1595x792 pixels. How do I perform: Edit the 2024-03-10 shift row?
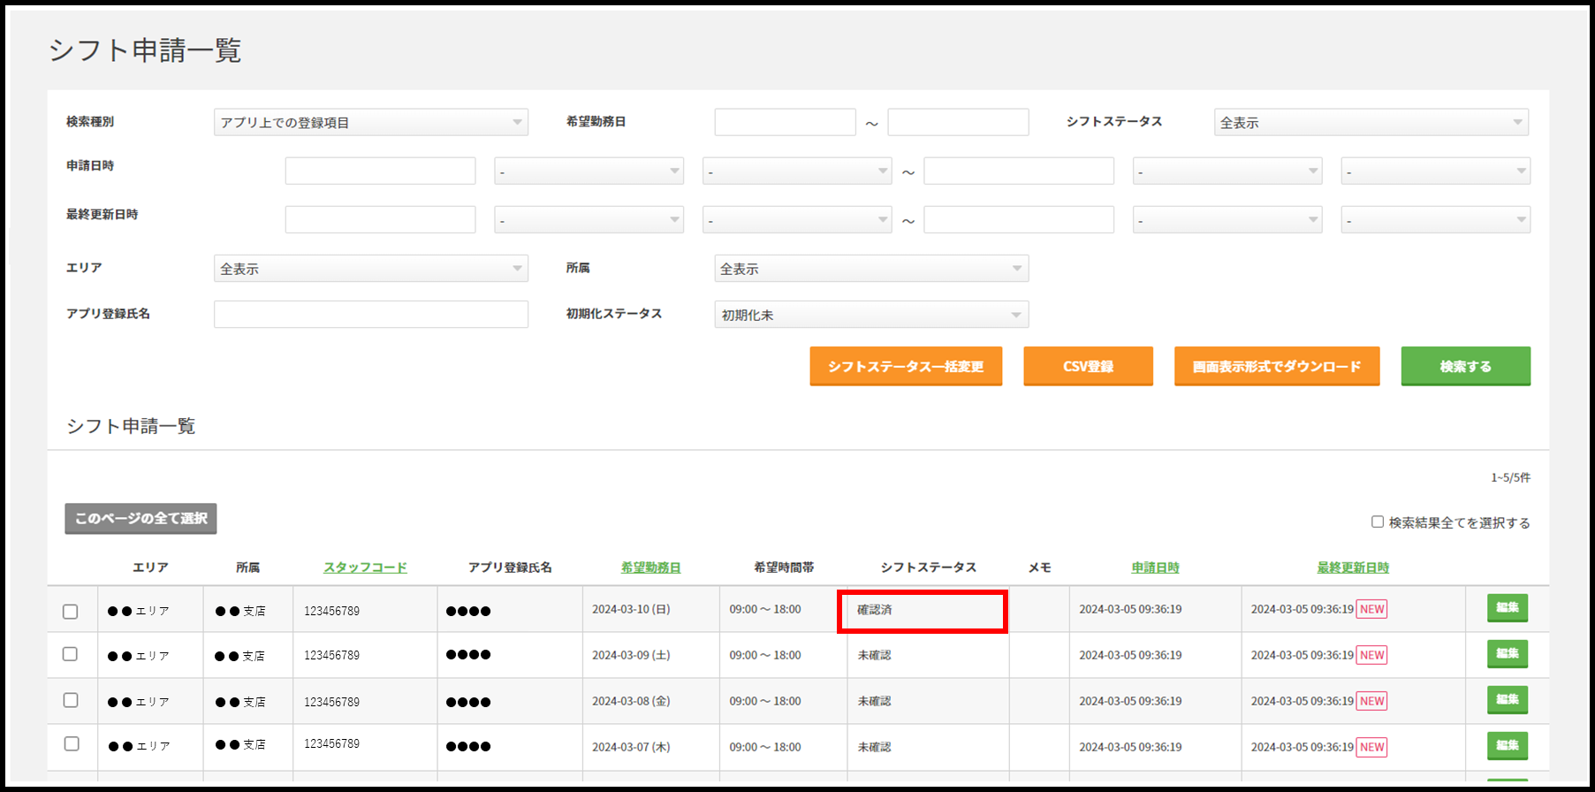[1507, 608]
